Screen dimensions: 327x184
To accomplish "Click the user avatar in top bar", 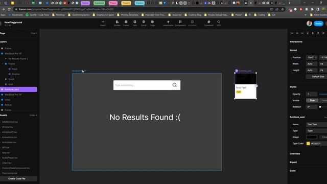I will [309, 24].
